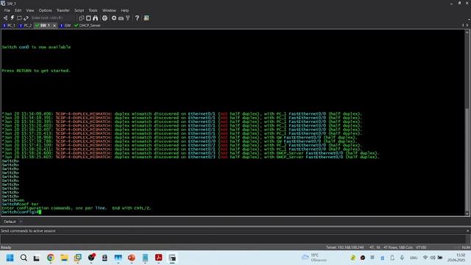Screen dimensions: 471x265
Task: Open the View menu
Action: (x=30, y=10)
